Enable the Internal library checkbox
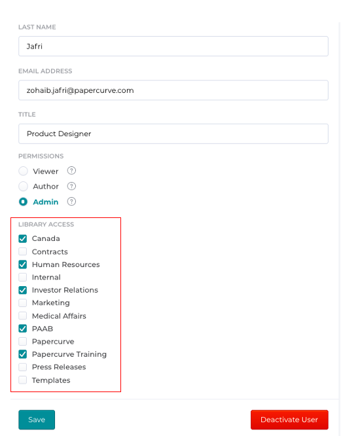The image size is (341, 436). 23,277
